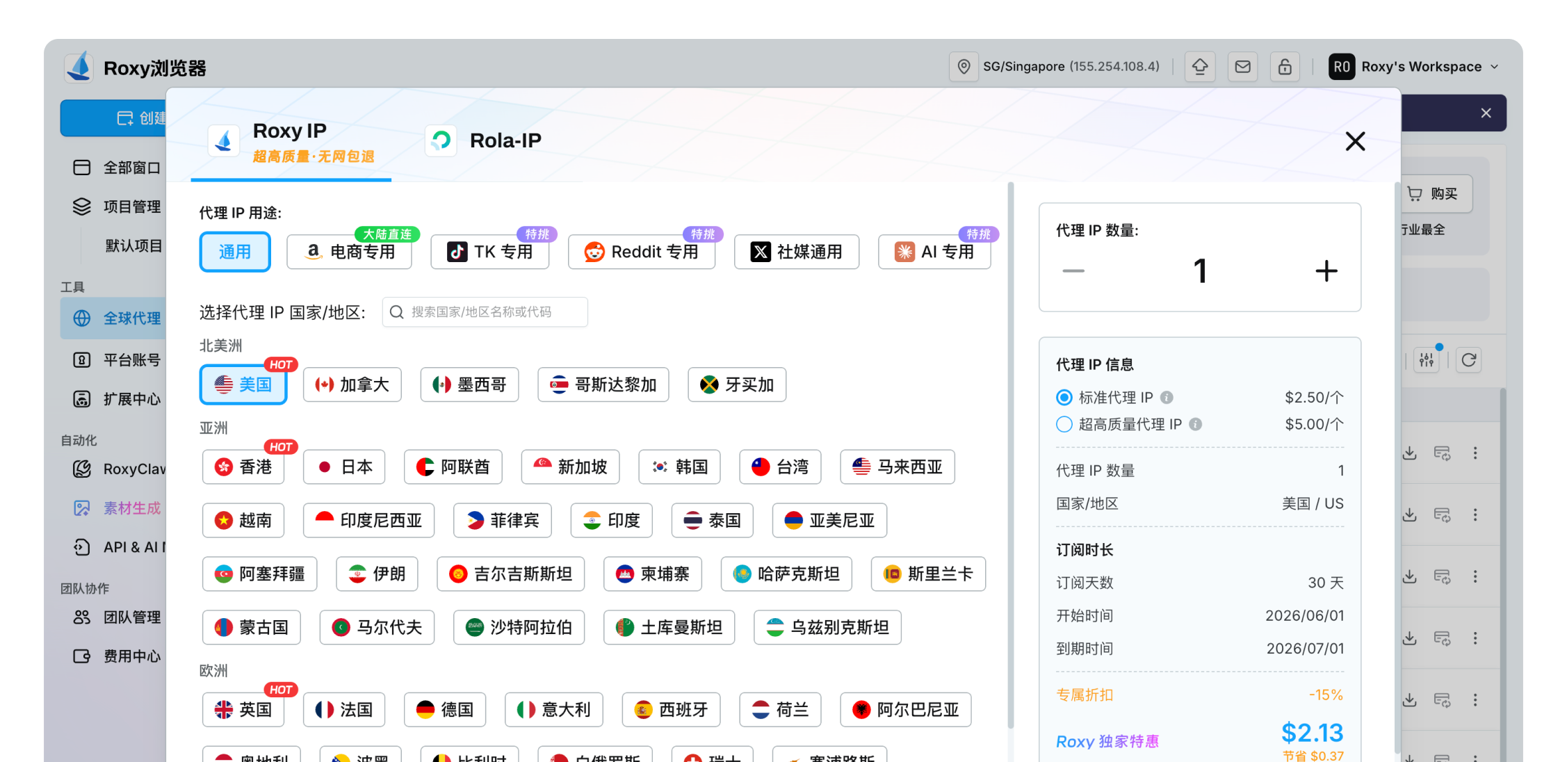Select 沙特阿拉伯 country button
The height and width of the screenshot is (762, 1567).
coord(519,627)
